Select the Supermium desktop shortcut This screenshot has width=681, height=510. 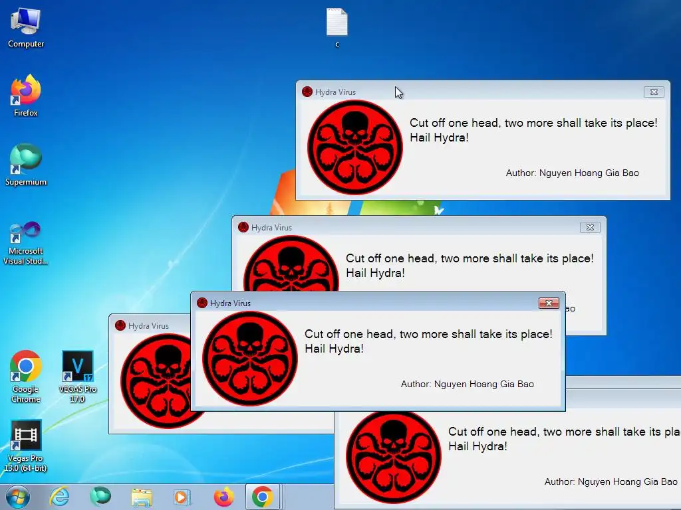pyautogui.click(x=26, y=165)
